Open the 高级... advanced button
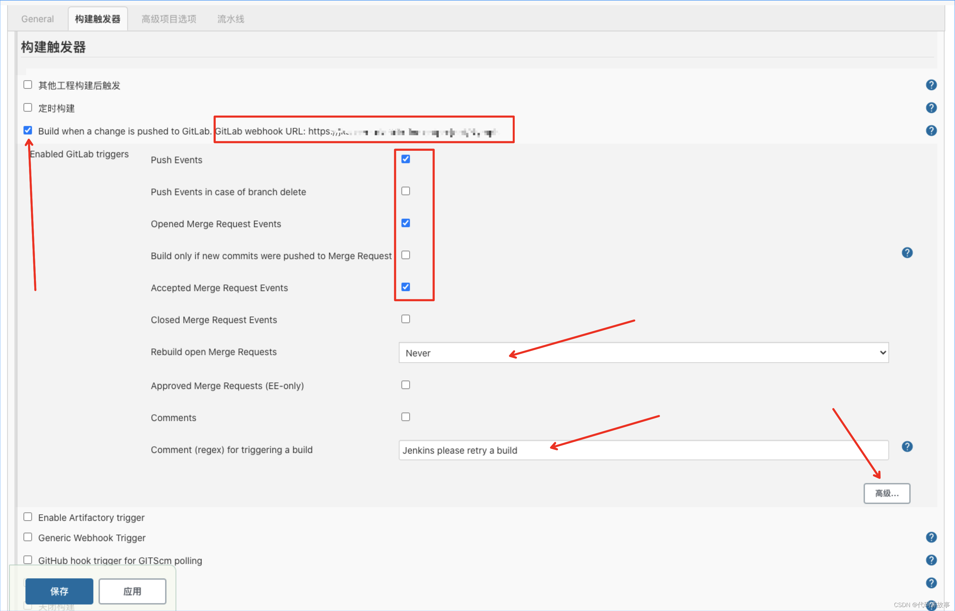Viewport: 955px width, 611px height. [x=887, y=493]
